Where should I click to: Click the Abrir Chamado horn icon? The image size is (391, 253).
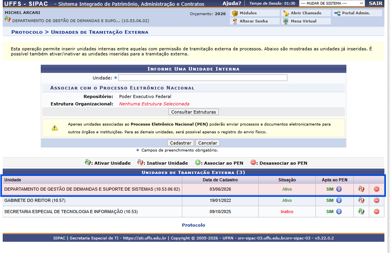[286, 13]
